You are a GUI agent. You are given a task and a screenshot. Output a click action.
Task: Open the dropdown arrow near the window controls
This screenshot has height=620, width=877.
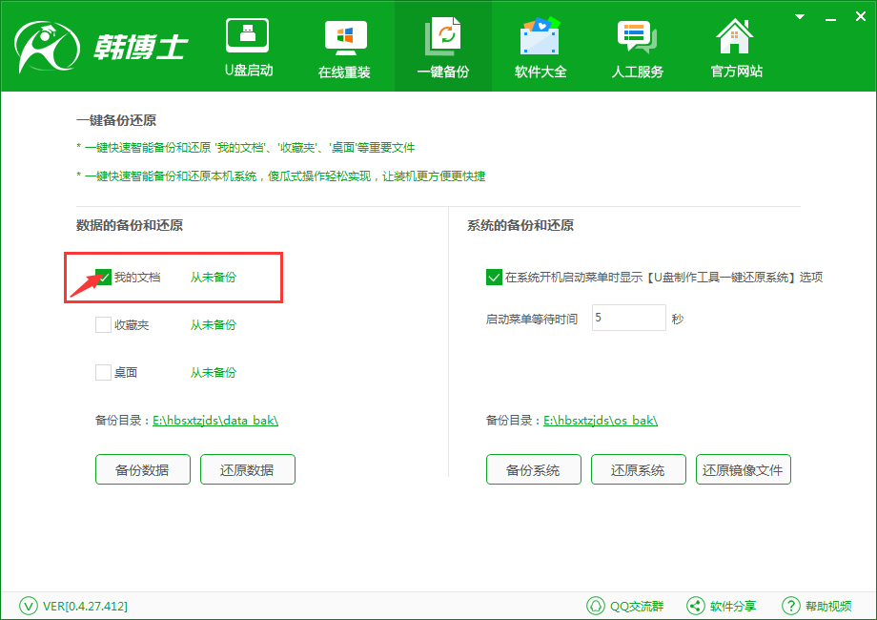pos(799,15)
